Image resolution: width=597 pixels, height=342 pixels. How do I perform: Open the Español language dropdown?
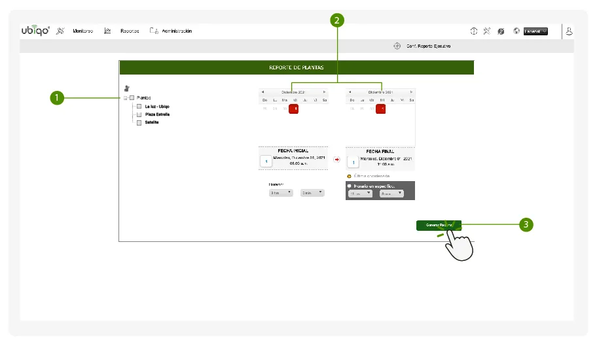[x=535, y=31]
